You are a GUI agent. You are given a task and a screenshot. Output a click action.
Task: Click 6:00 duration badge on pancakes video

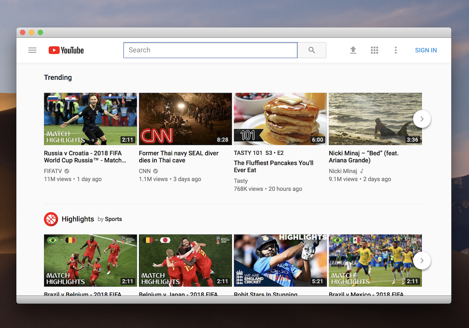pyautogui.click(x=317, y=140)
